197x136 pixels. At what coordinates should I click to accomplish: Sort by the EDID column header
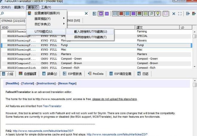pyautogui.click(x=13, y=28)
